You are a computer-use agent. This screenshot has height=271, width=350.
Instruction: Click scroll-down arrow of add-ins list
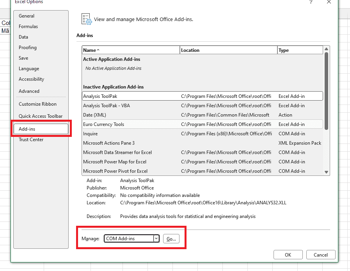(326, 172)
